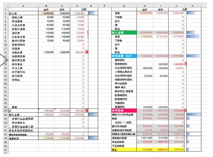Click the 租税公課 label cell
The width and height of the screenshot is (213, 157).
coord(23,17)
